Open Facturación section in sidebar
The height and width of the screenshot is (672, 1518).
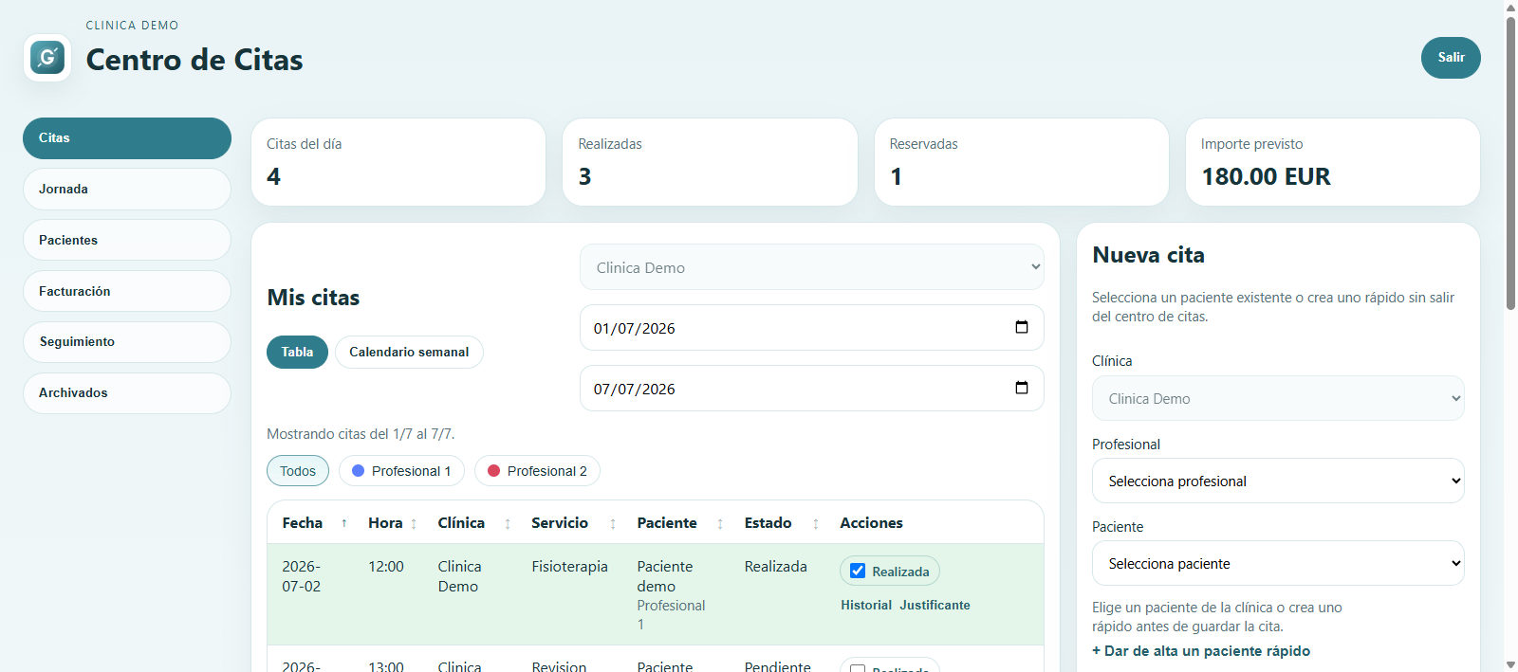(127, 291)
